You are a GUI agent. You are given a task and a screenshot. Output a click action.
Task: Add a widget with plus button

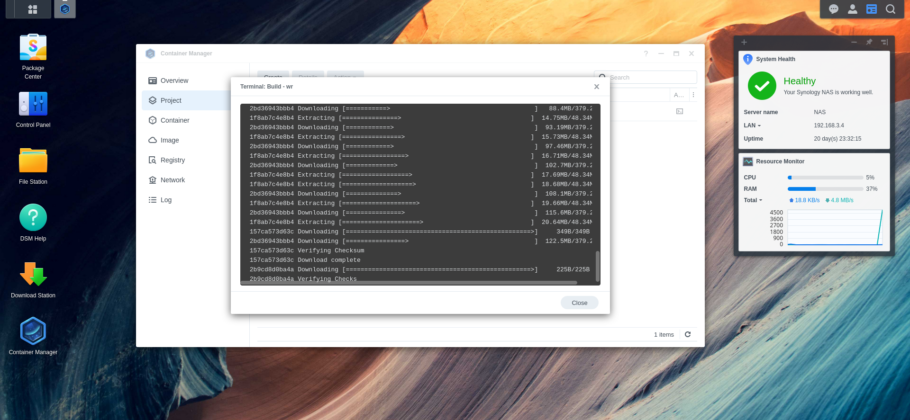[744, 42]
